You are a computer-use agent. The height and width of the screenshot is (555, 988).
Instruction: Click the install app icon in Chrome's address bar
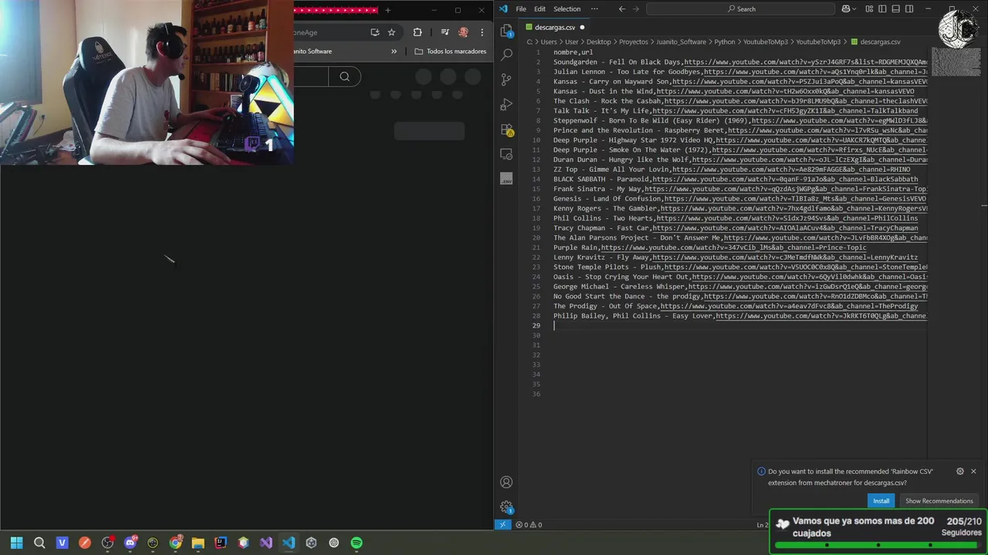tap(374, 32)
